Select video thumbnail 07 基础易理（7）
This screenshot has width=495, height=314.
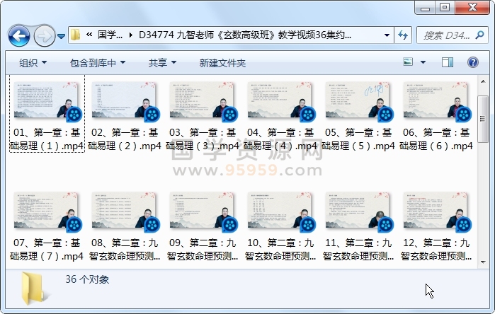click(47, 211)
